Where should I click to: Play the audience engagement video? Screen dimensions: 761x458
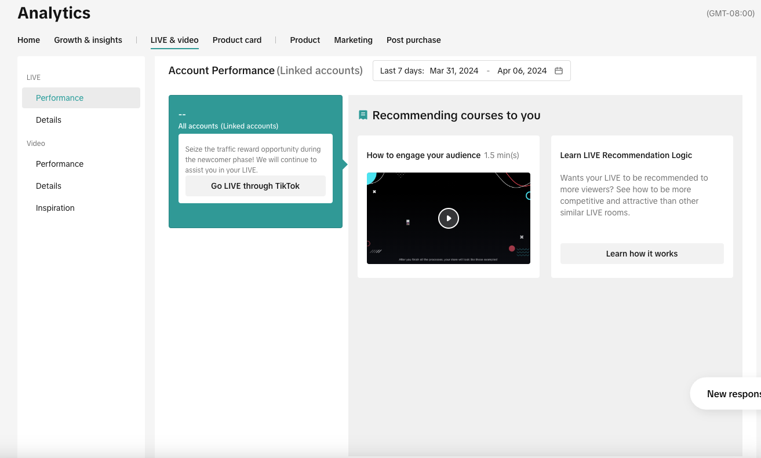[448, 218]
